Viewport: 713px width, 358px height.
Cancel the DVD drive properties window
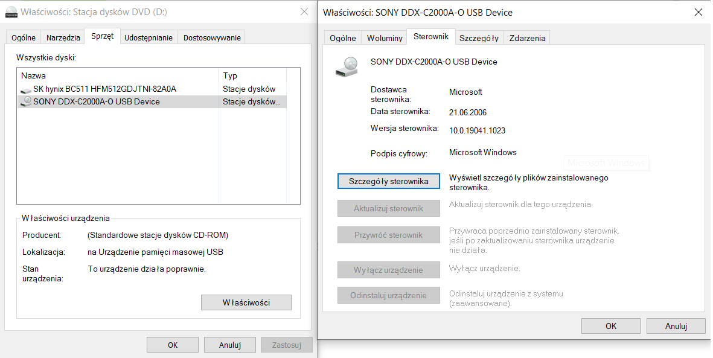pos(230,345)
